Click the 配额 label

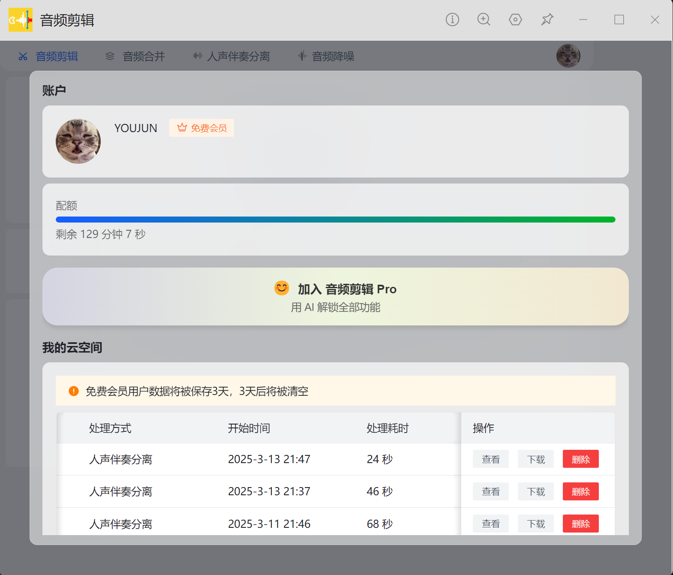coord(66,206)
